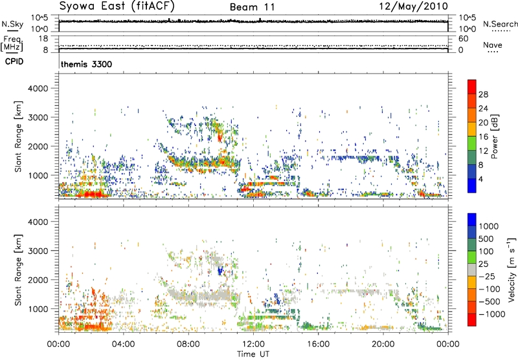Click the "4" tick on Power color bar

point(480,179)
